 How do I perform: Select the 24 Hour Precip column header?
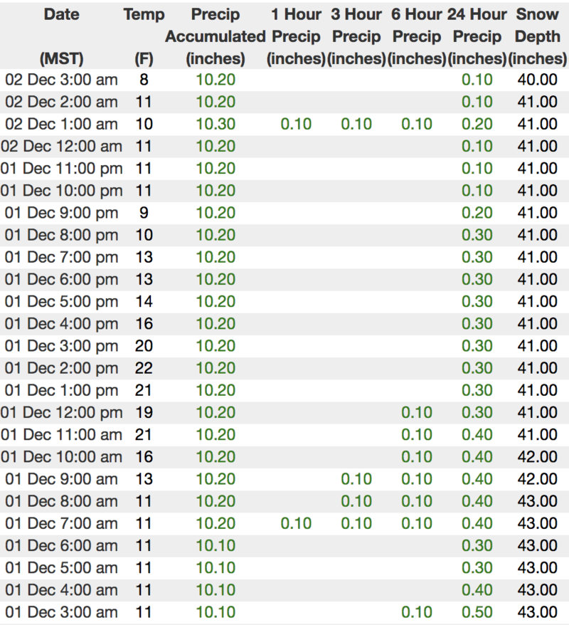(477, 36)
